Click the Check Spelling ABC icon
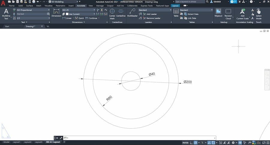 click(14, 10)
